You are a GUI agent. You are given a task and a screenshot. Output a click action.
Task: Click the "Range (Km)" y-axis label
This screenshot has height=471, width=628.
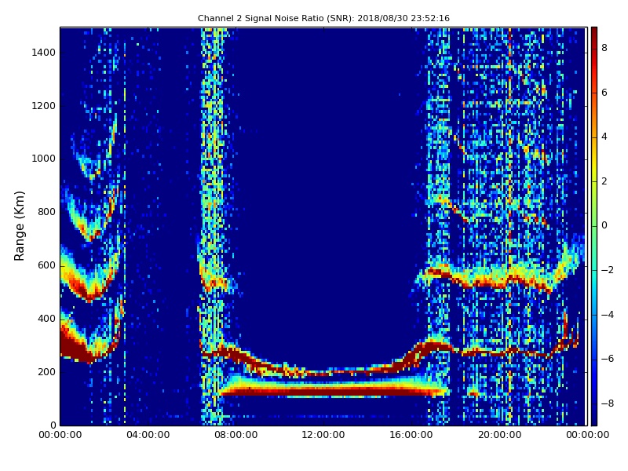pyautogui.click(x=19, y=226)
